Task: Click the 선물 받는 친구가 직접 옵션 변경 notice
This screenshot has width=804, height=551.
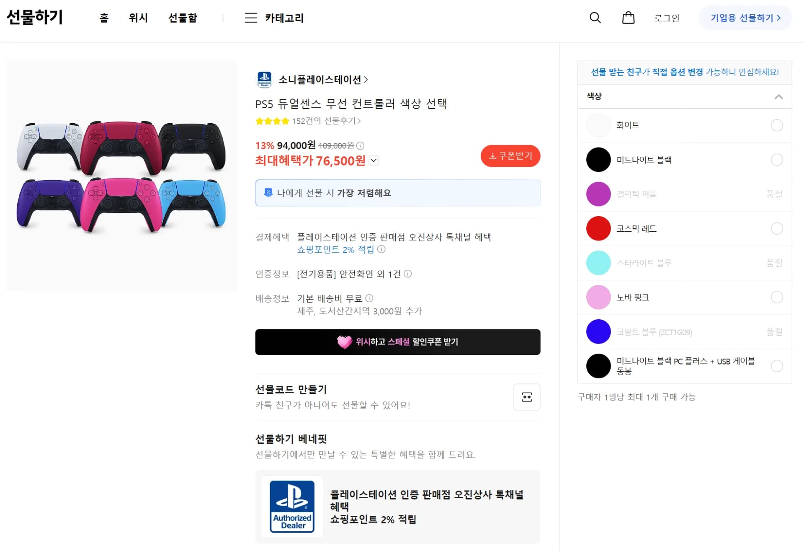Action: [x=685, y=72]
